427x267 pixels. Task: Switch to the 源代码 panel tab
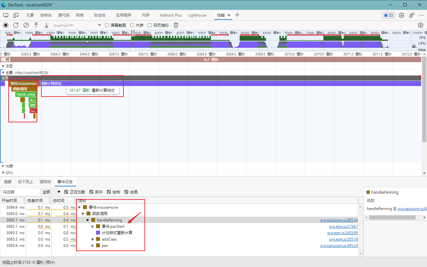coord(64,15)
